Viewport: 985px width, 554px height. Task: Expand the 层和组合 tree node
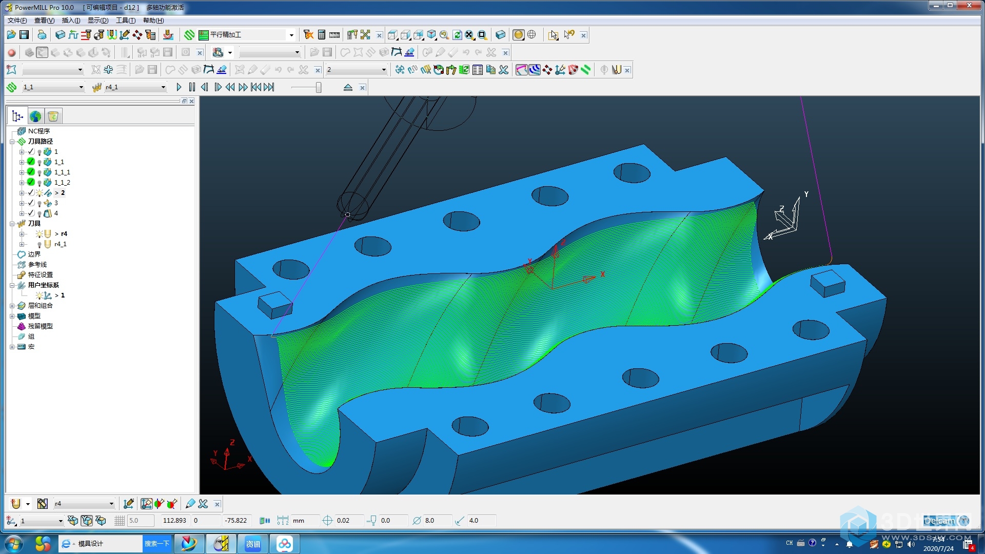tap(12, 306)
